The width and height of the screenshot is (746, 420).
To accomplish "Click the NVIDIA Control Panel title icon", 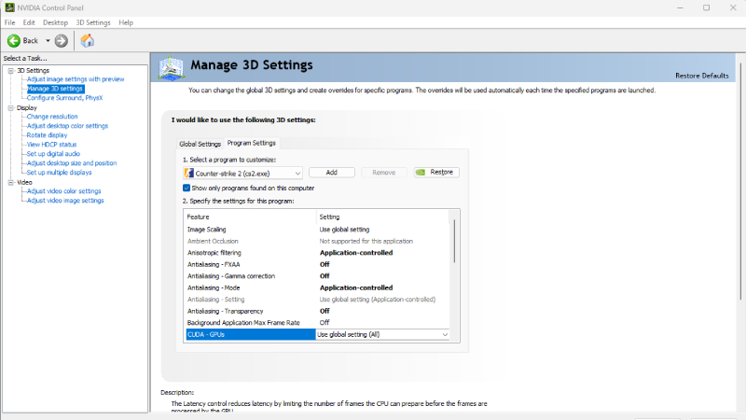I will tap(9, 7).
